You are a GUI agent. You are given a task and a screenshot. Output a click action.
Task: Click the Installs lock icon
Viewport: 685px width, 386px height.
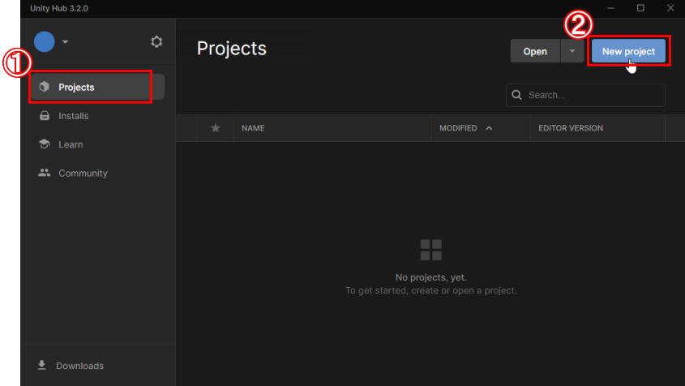pyautogui.click(x=44, y=115)
